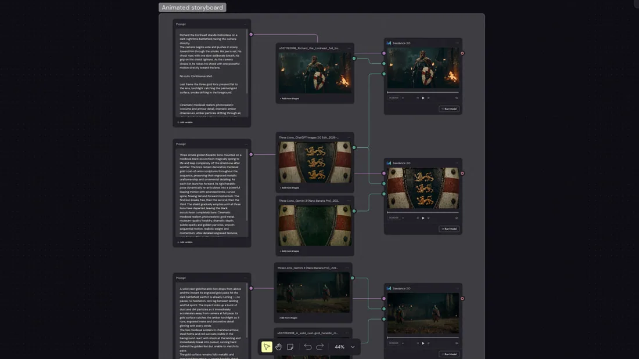
Task: Add more images to the empty shield node
Action: click(289, 251)
